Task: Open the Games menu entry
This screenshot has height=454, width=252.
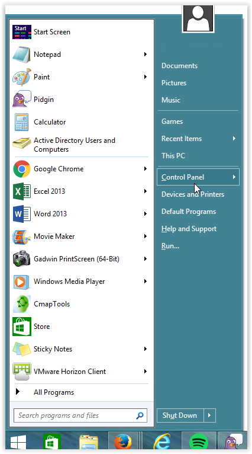Action: point(172,122)
